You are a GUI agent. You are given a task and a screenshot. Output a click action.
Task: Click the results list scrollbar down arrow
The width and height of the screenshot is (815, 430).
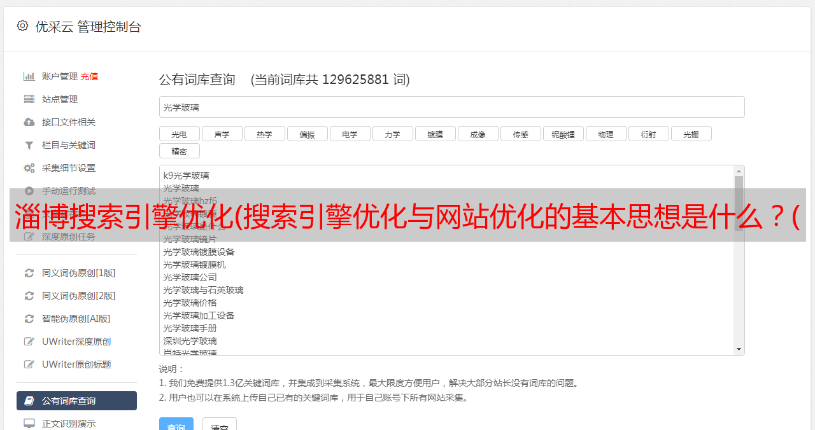click(x=739, y=349)
